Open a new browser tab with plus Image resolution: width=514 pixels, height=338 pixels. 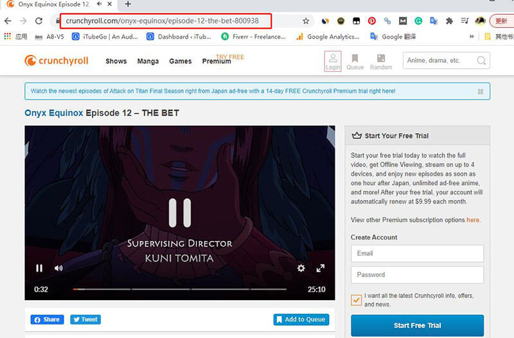[128, 4]
